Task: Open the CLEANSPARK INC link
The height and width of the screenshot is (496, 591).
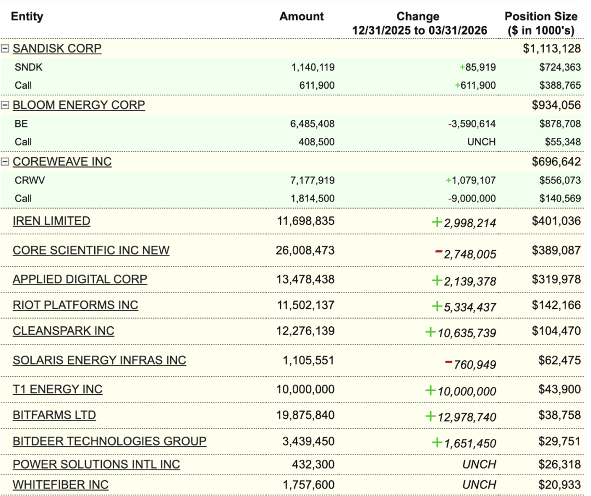Action: (63, 331)
